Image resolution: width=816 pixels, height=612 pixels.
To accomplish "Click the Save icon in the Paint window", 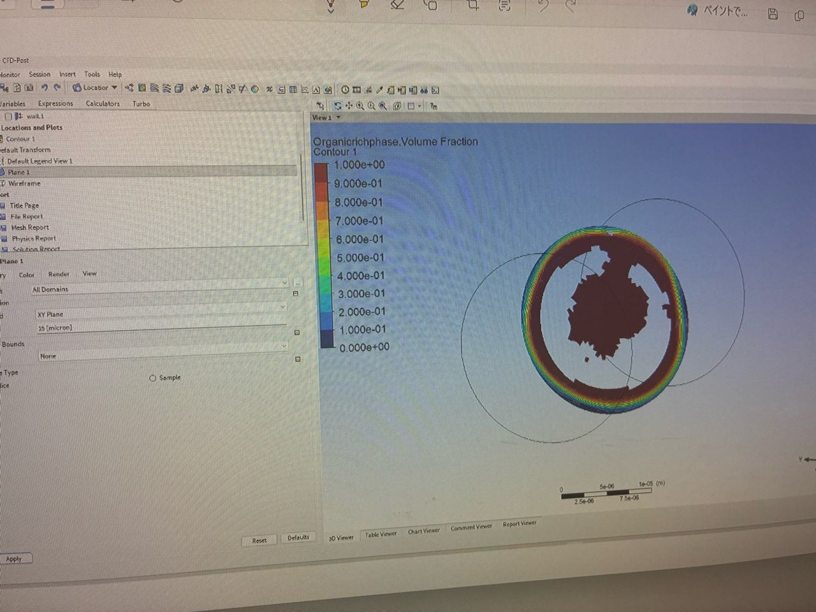I will click(x=773, y=14).
